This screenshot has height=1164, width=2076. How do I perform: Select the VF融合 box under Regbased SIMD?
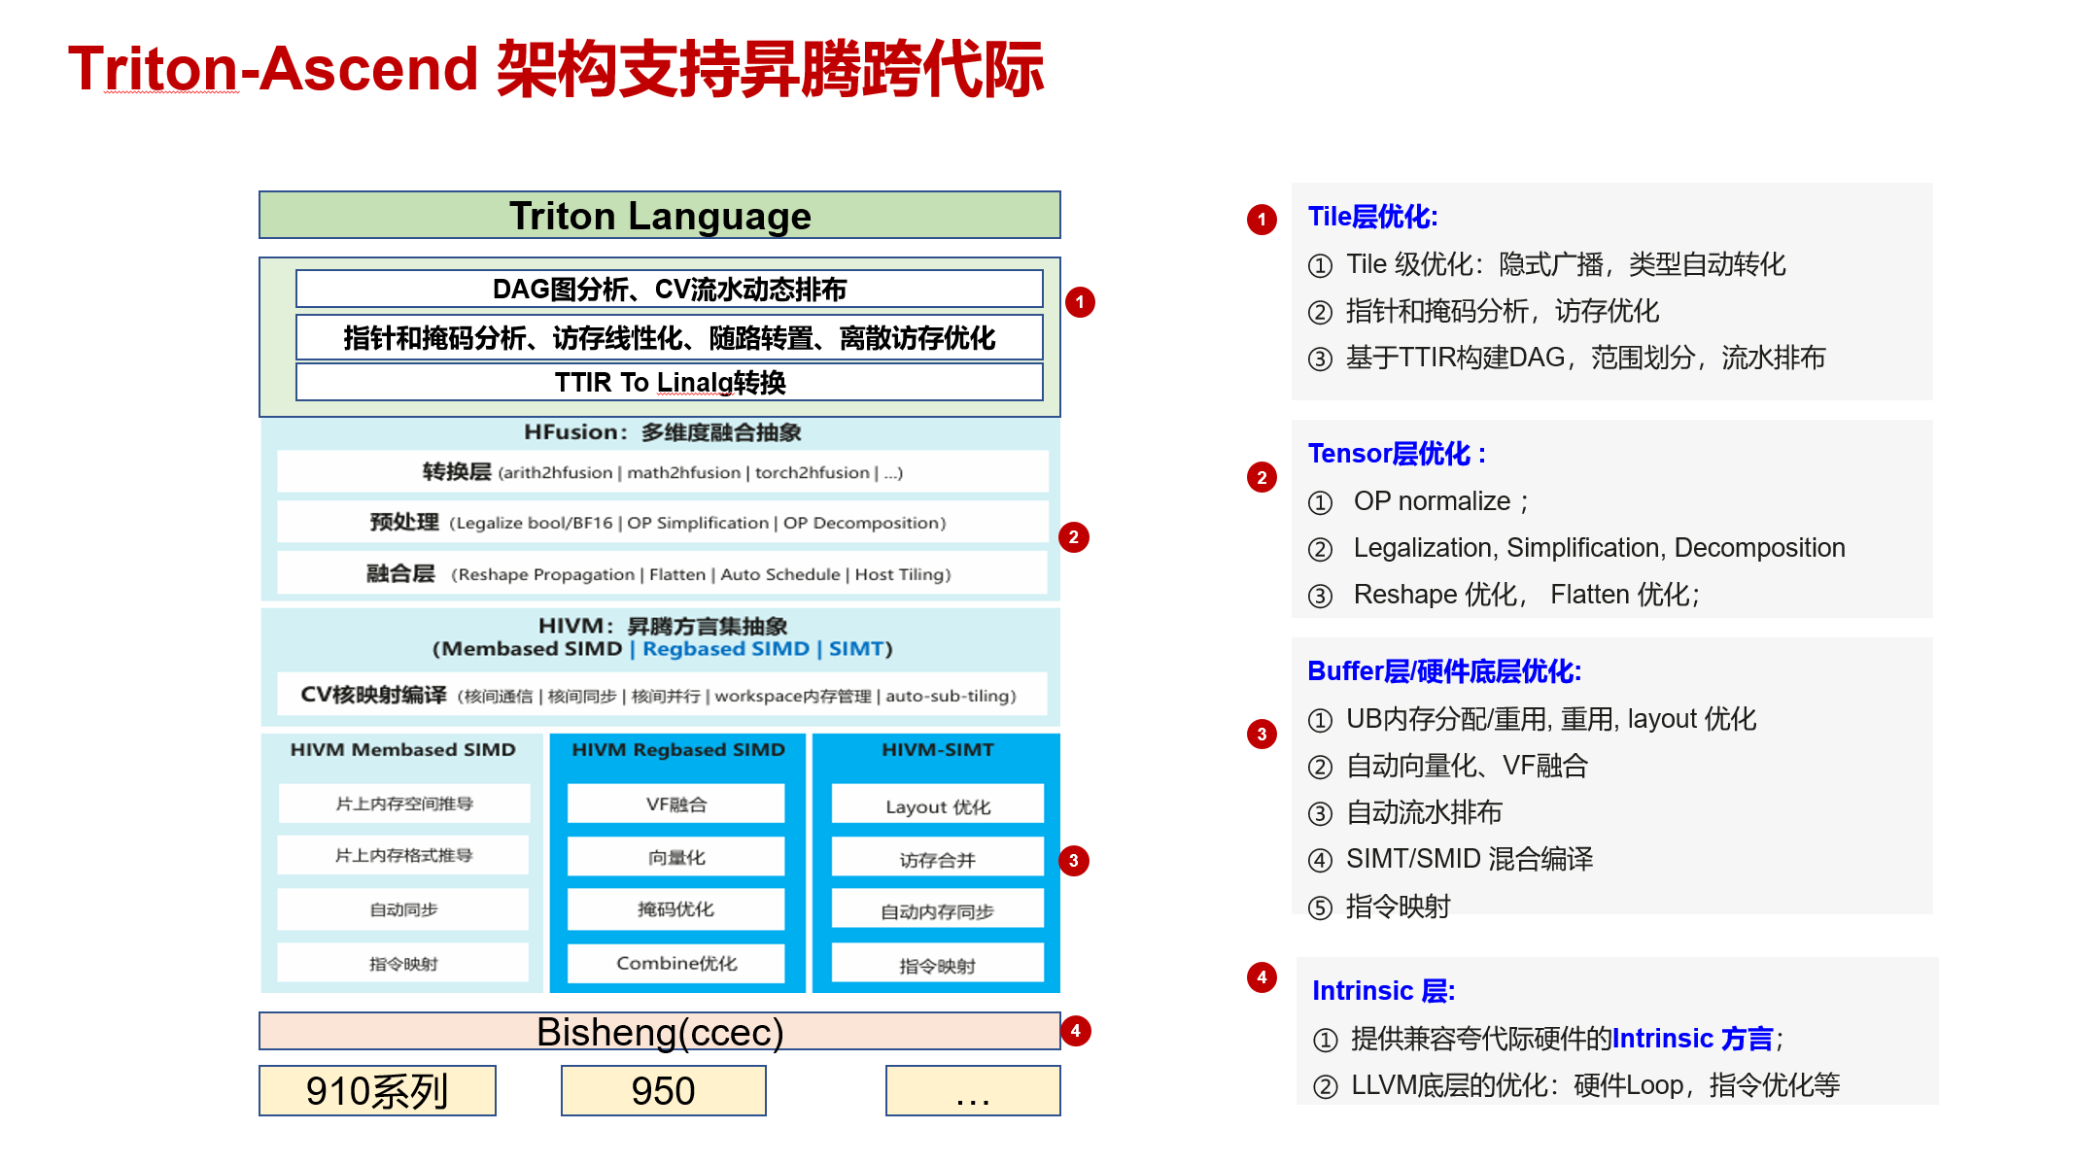click(676, 805)
